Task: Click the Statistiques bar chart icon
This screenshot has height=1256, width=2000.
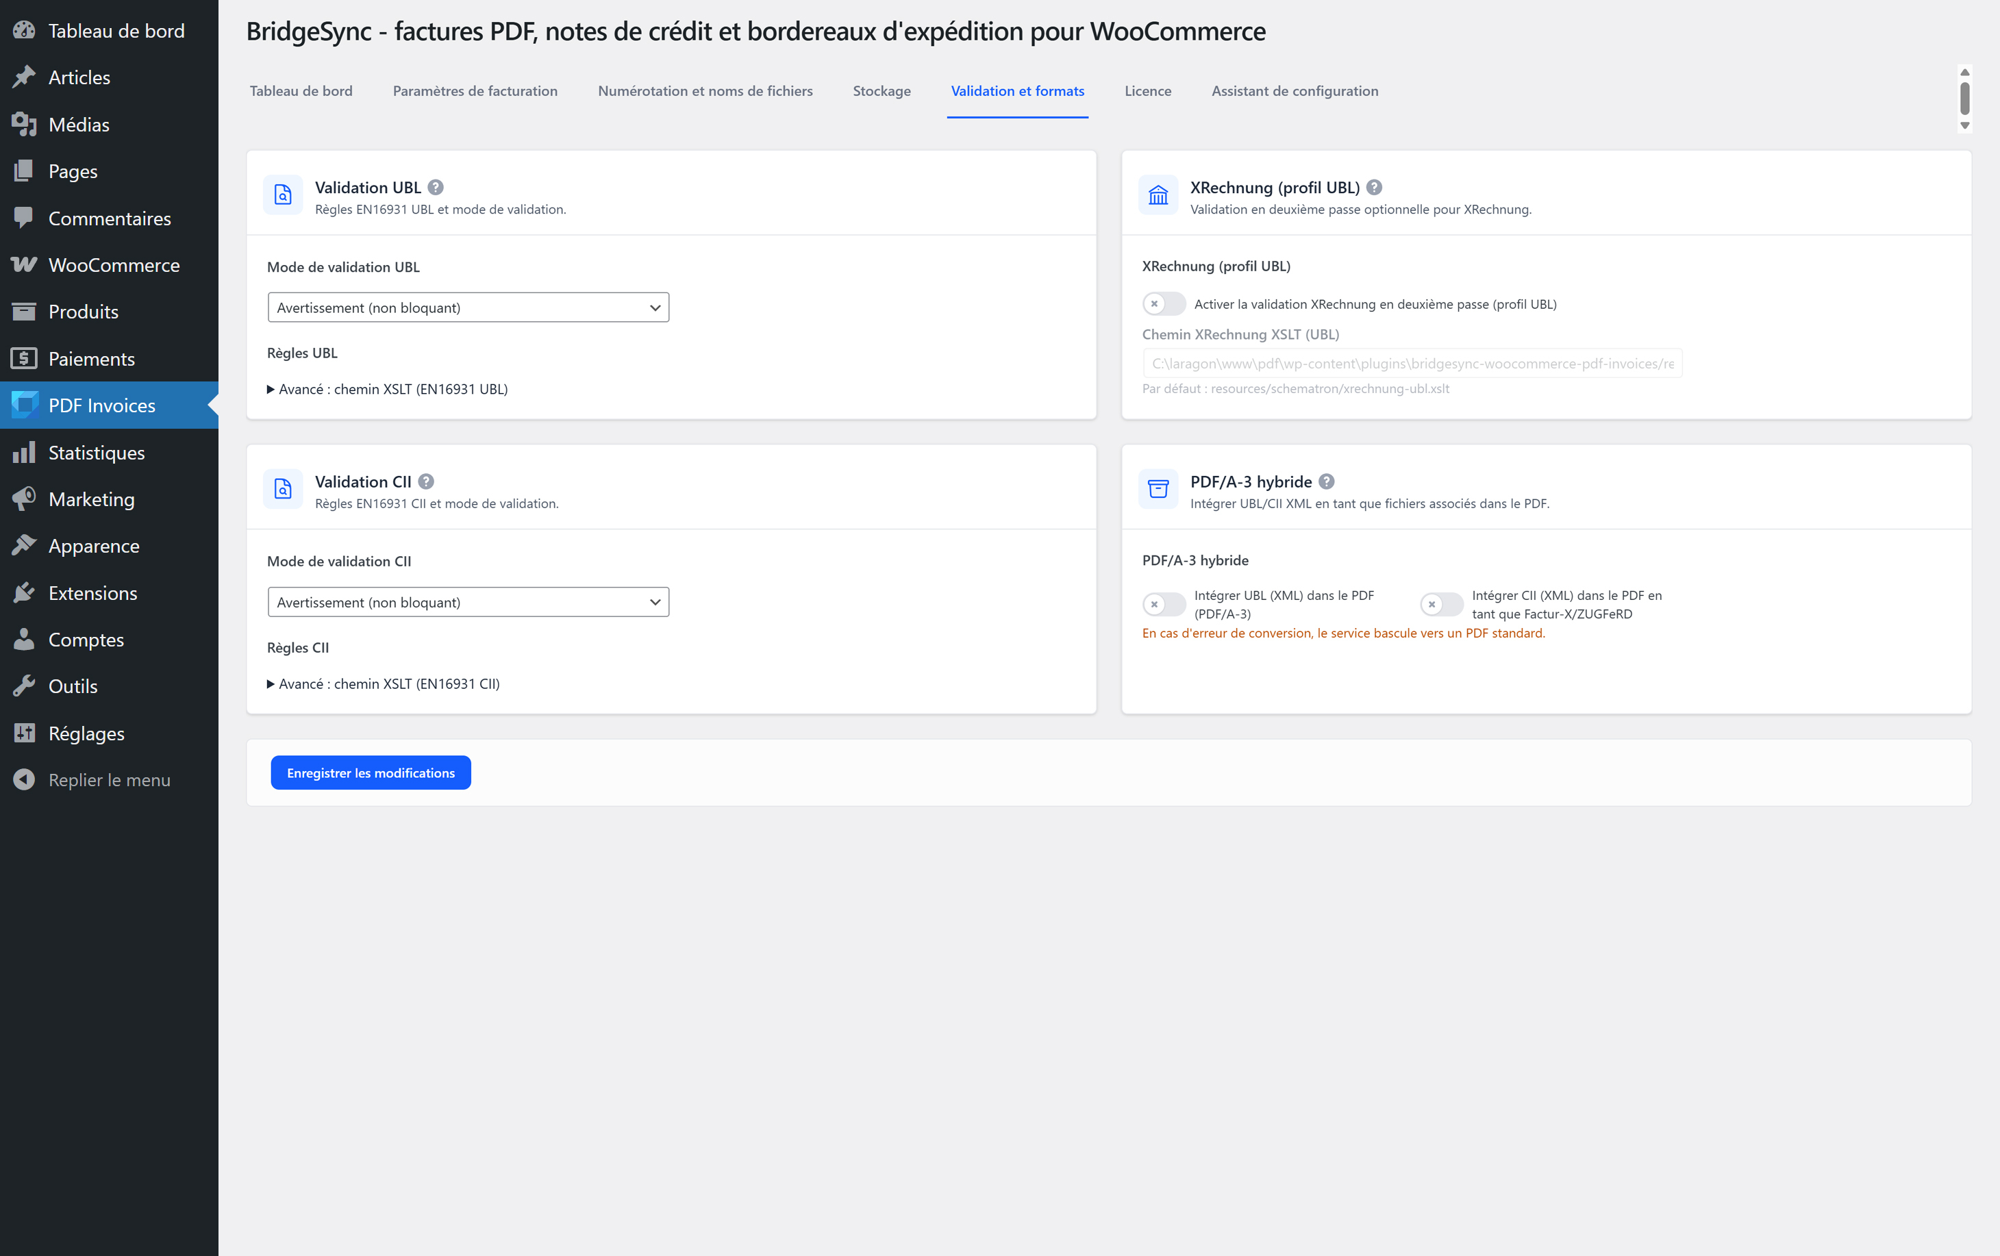Action: tap(24, 452)
